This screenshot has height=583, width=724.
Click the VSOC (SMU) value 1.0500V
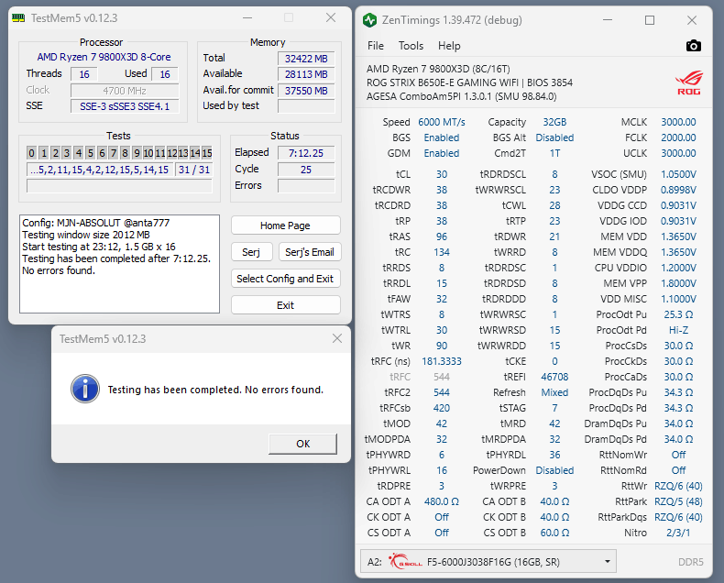tap(678, 174)
